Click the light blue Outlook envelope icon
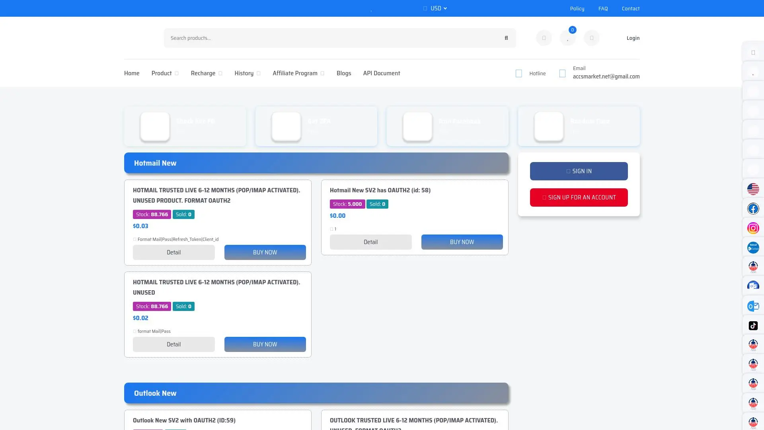 coord(753,306)
